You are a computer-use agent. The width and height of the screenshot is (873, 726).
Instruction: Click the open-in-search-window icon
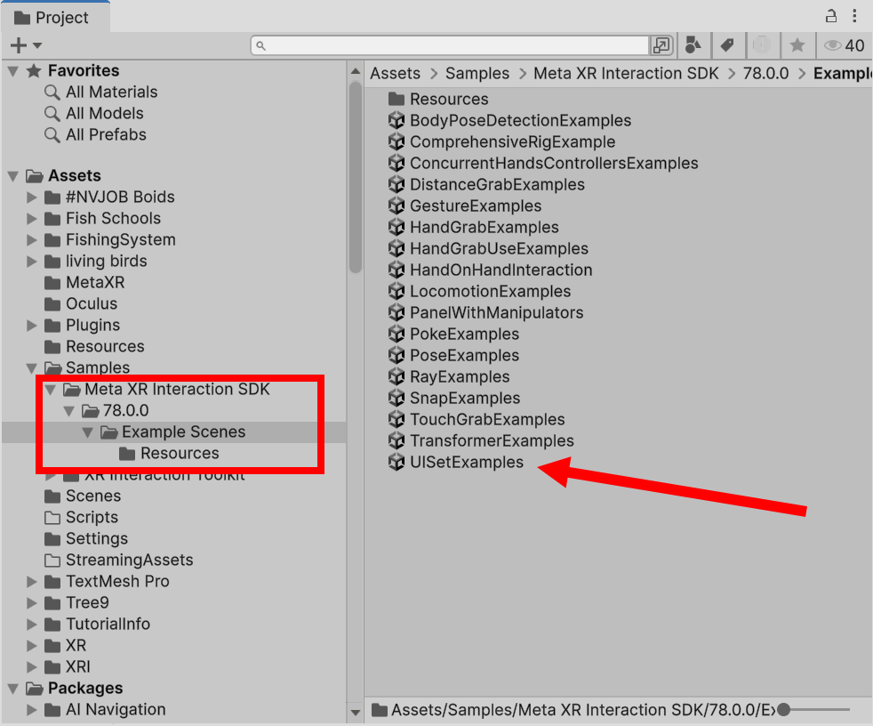click(661, 45)
